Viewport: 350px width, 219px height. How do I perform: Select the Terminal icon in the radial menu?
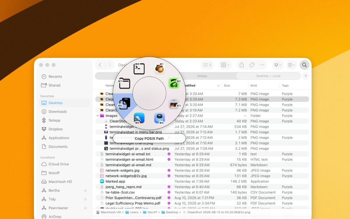click(139, 68)
